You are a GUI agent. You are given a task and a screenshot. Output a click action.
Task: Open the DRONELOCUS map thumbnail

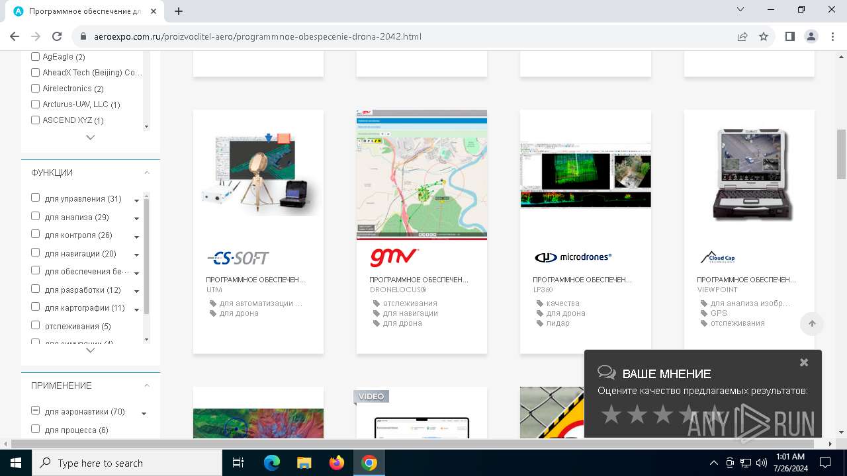tap(422, 175)
